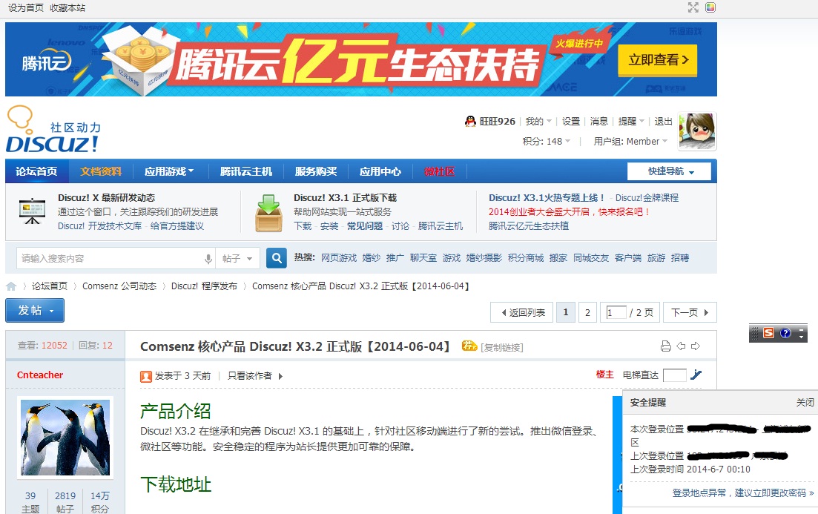Open the 腾讯云亿元生态扶植 link
Screen dimensions: 818x514
529,226
